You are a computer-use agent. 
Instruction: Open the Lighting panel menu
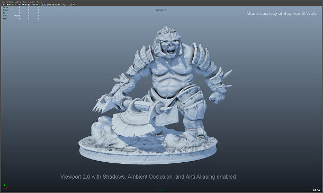coord(17,2)
